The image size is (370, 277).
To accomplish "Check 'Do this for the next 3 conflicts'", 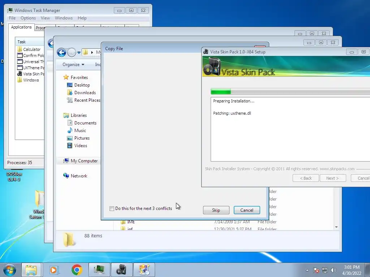I will (x=112, y=208).
